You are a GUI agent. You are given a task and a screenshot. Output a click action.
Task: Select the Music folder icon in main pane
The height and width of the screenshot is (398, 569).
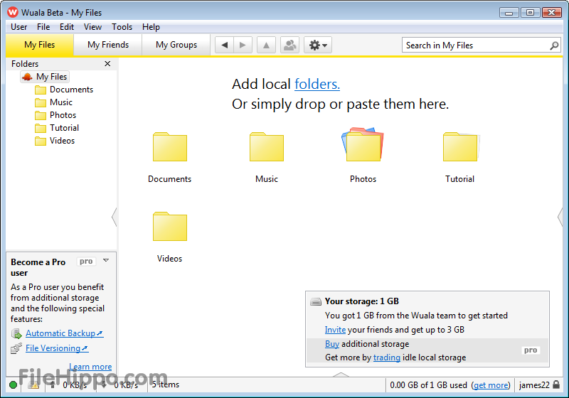(x=266, y=147)
